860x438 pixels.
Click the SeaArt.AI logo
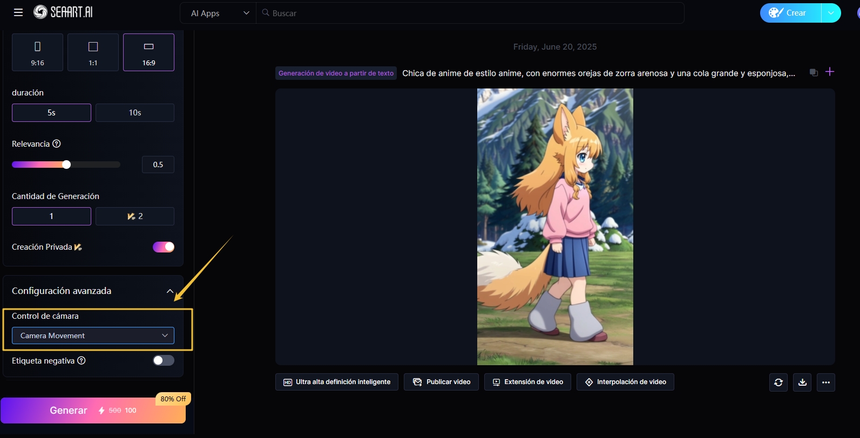(x=63, y=12)
